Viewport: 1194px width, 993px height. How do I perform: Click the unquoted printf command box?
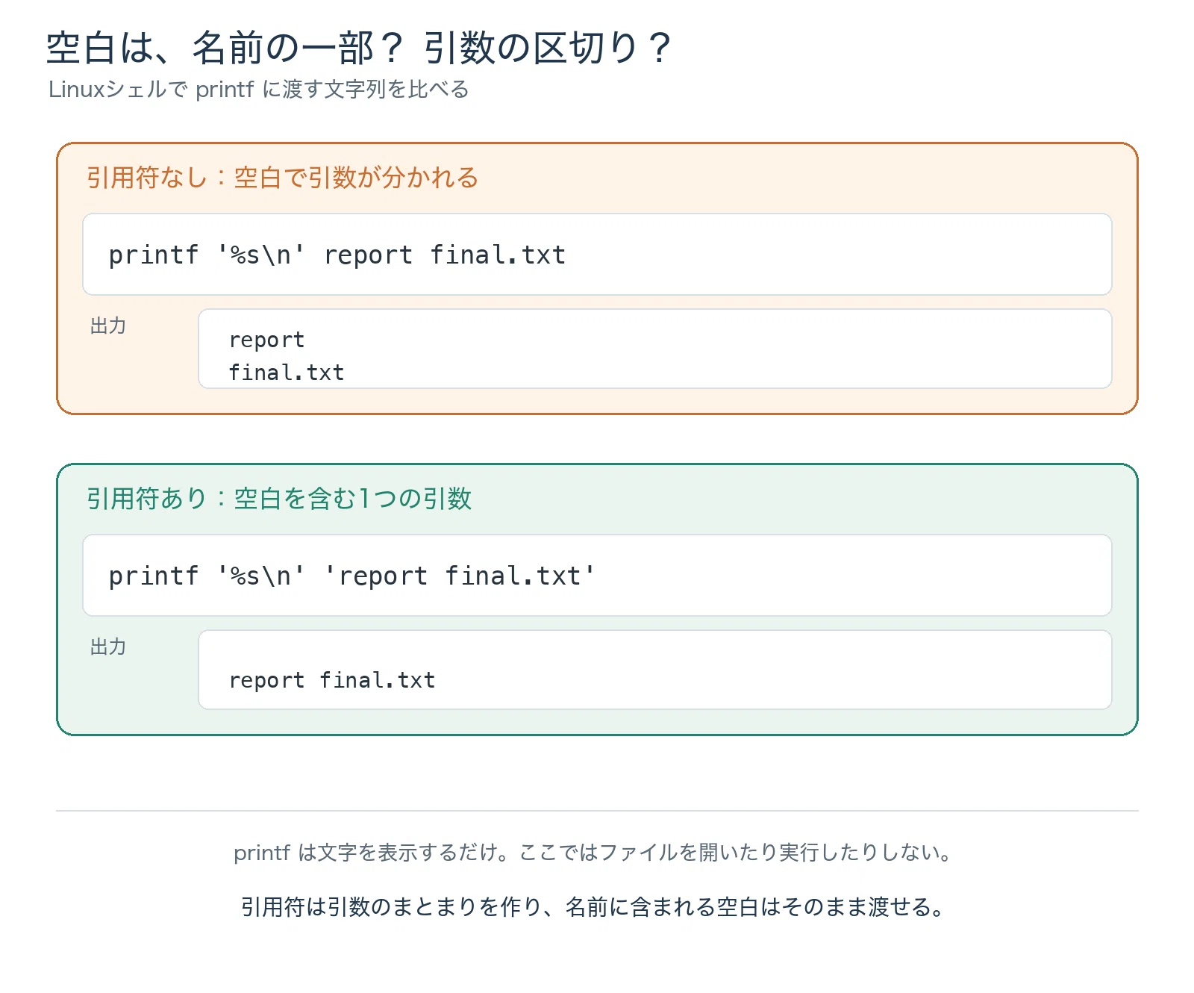[x=597, y=255]
